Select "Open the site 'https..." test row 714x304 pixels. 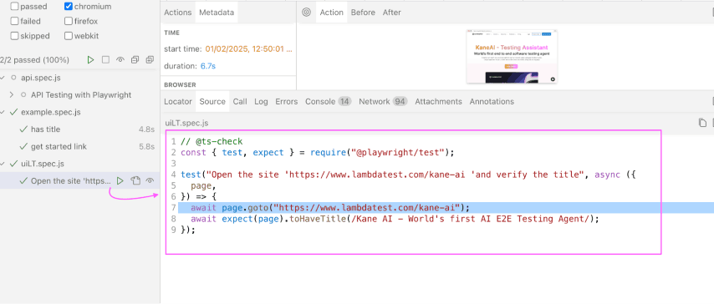pyautogui.click(x=79, y=181)
